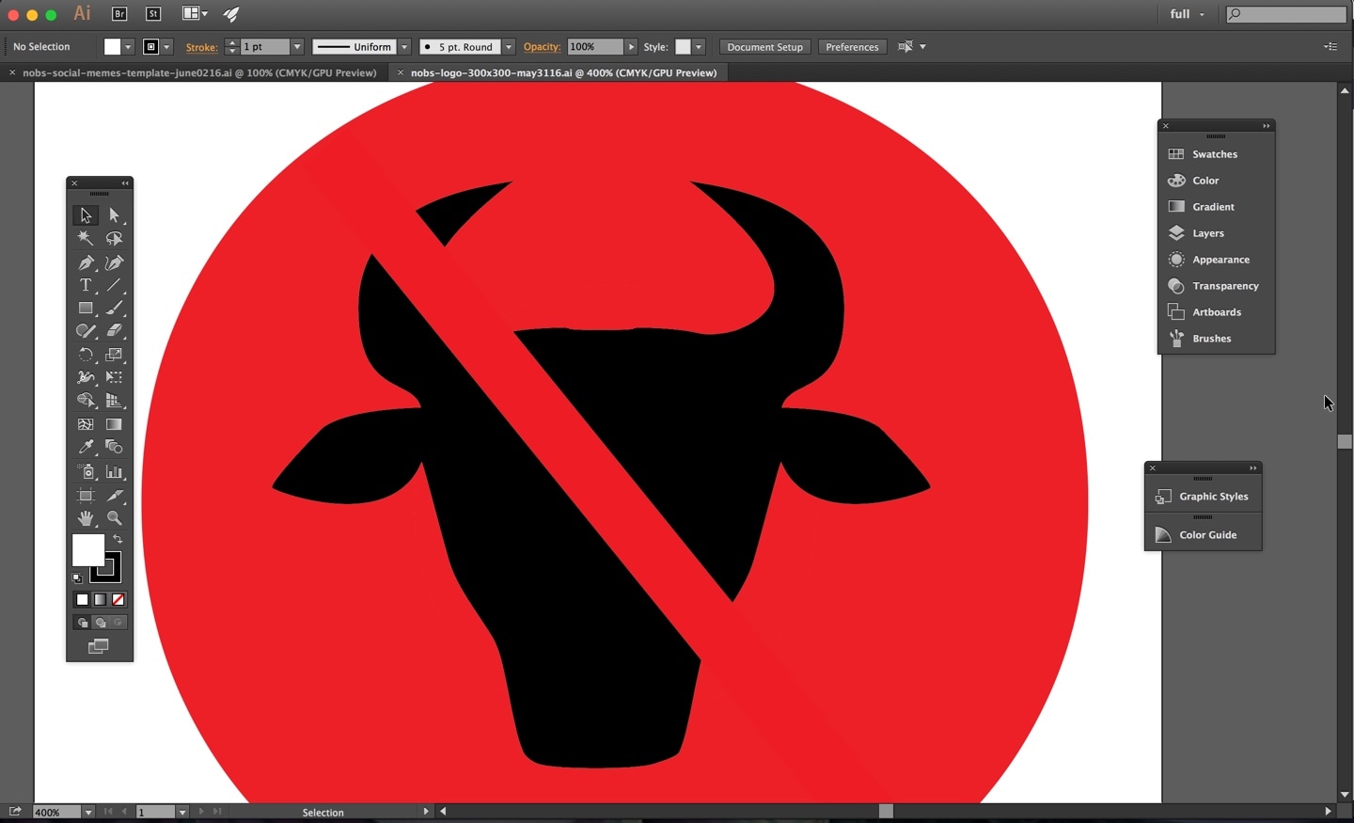The height and width of the screenshot is (823, 1354).
Task: Click the Document Setup button
Action: (764, 47)
